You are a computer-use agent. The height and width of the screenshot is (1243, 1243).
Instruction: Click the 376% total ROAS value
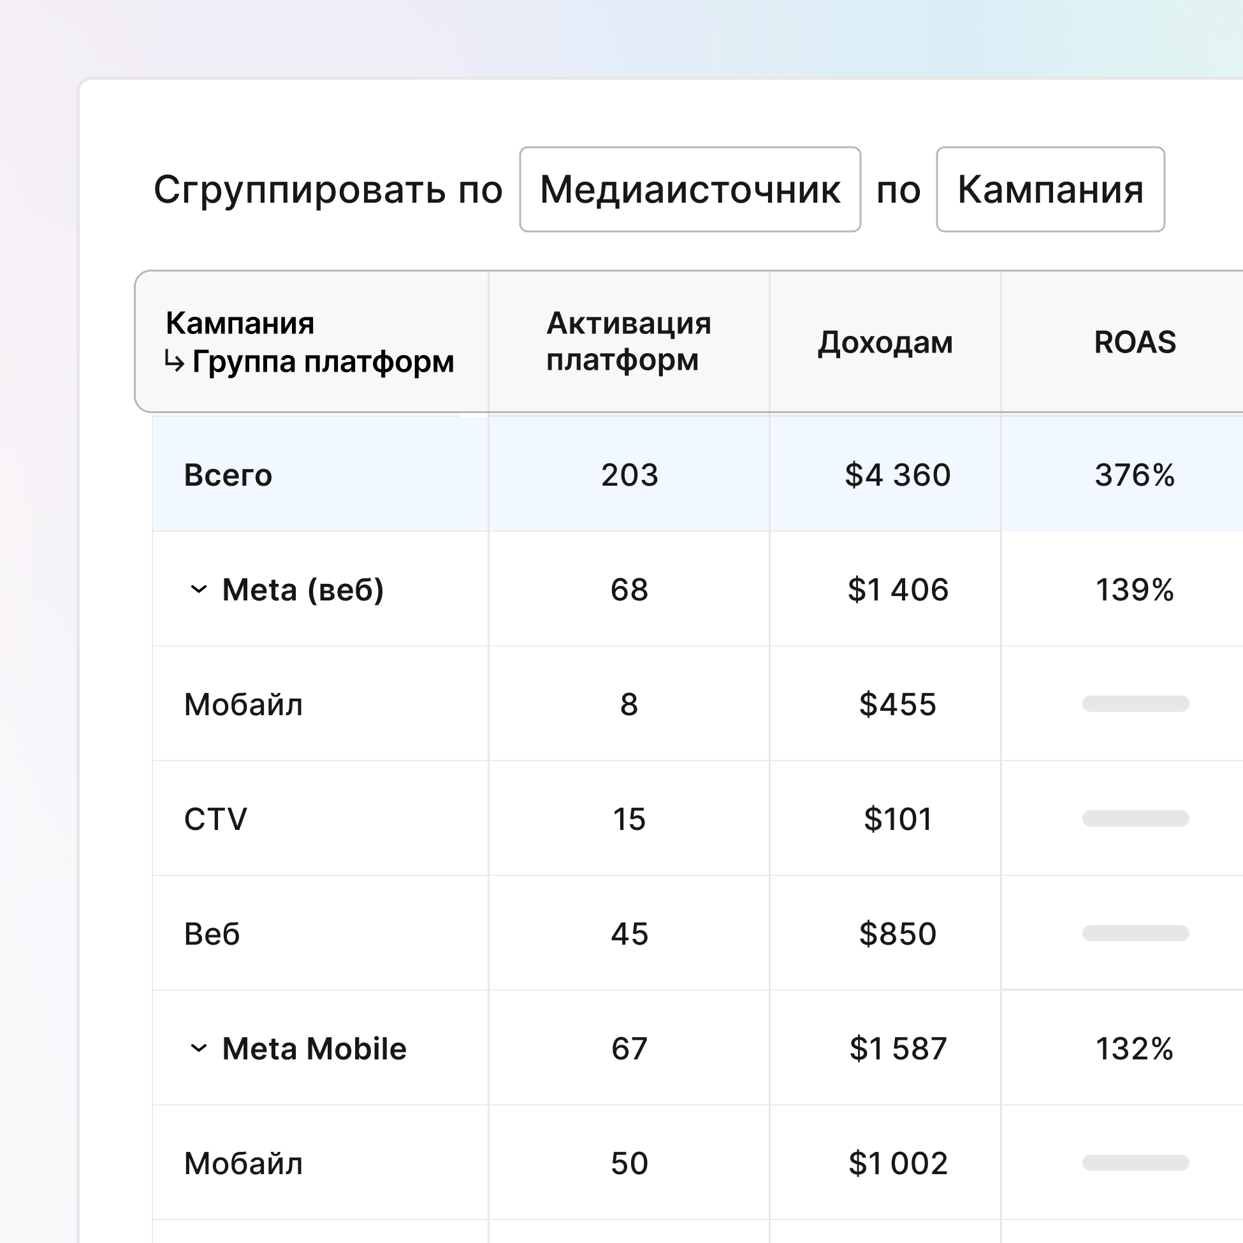1134,475
